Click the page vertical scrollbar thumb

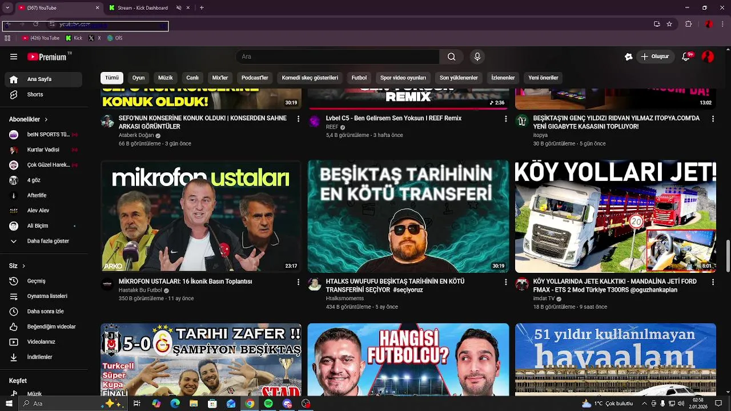(x=728, y=257)
